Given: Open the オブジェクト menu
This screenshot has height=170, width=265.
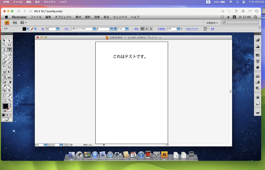Looking at the screenshot, I should (63, 17).
